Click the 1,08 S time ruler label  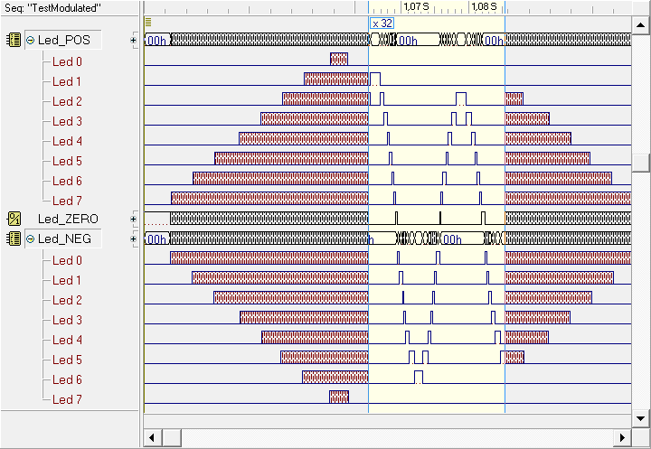coord(484,6)
